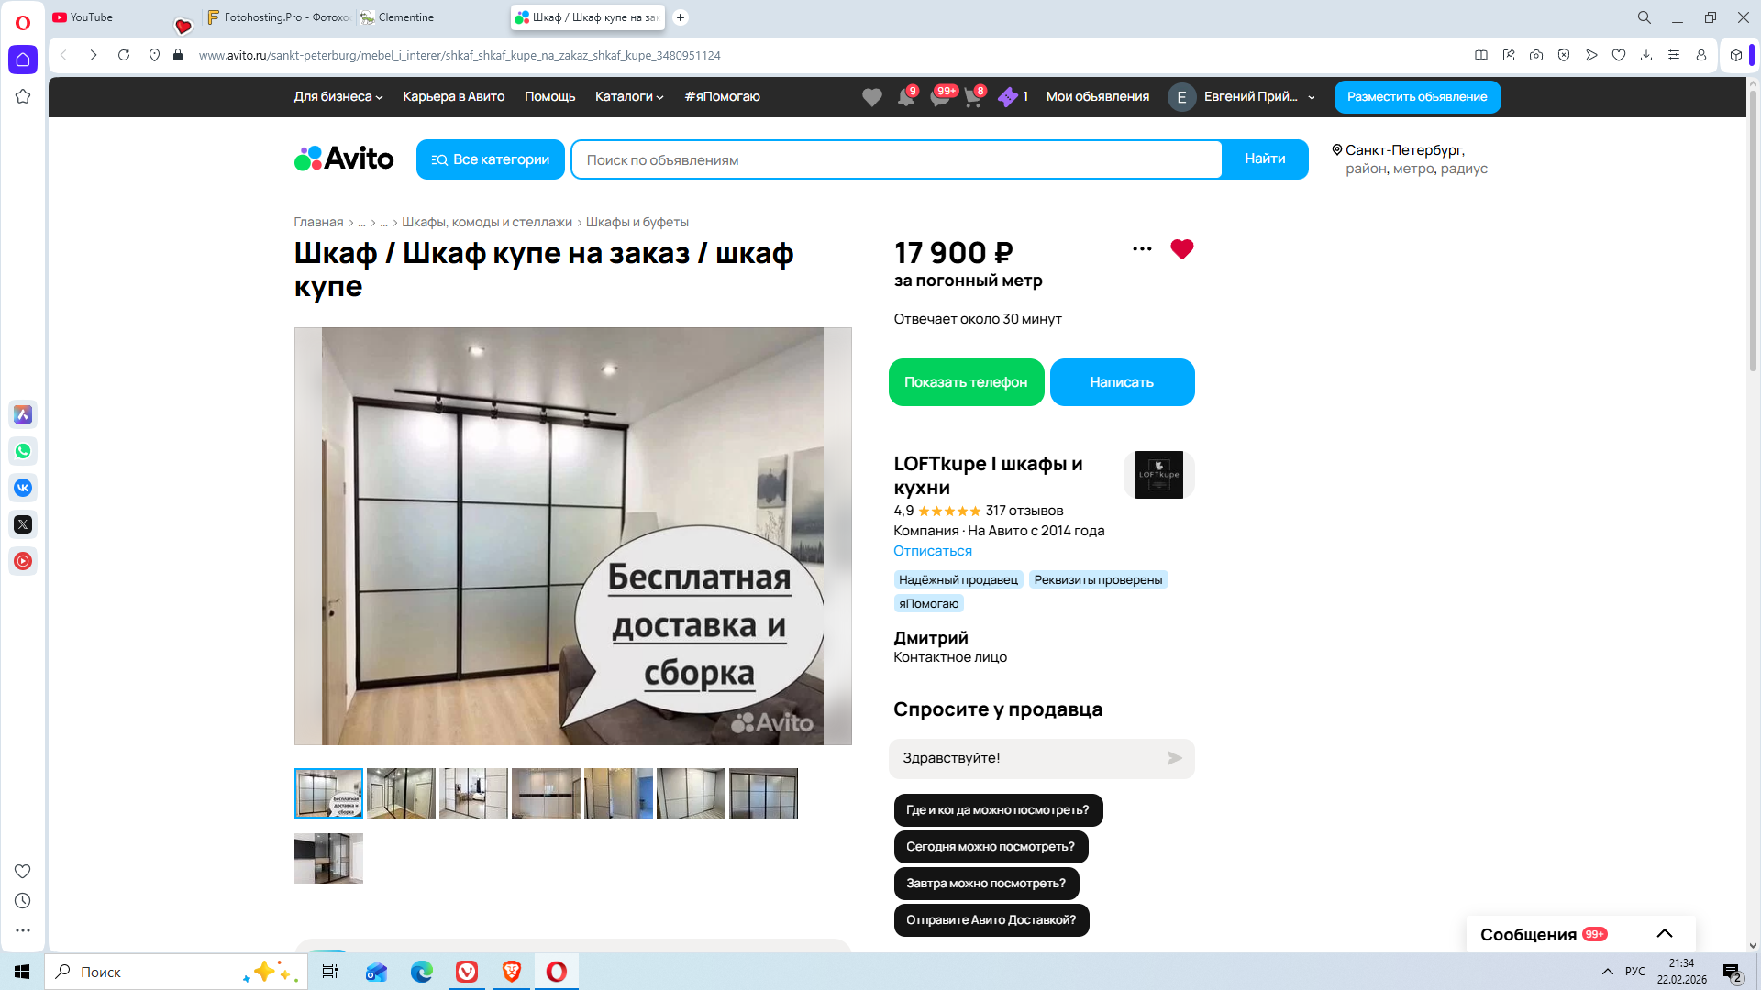The height and width of the screenshot is (990, 1761).
Task: Toggle favorite red heart on listing
Action: pyautogui.click(x=1182, y=249)
